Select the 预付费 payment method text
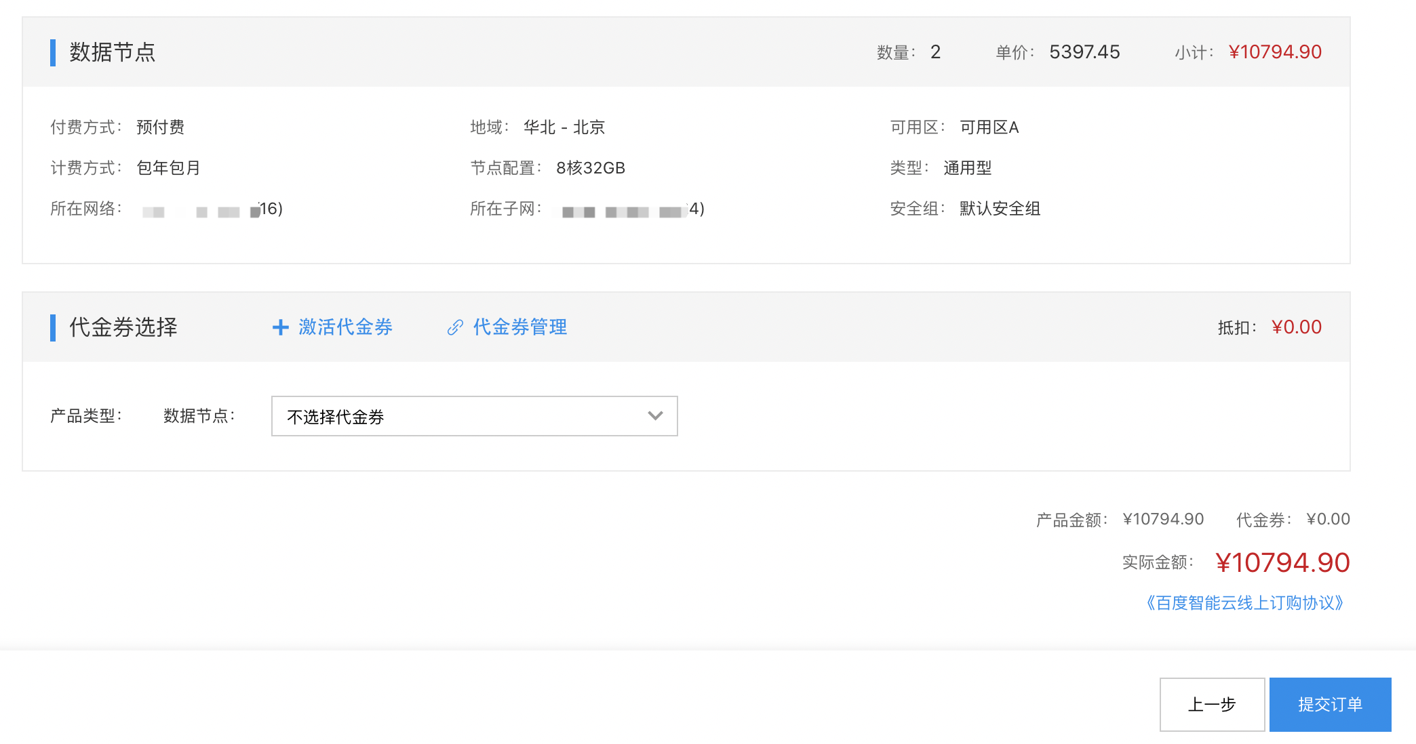The height and width of the screenshot is (744, 1416). click(160, 127)
